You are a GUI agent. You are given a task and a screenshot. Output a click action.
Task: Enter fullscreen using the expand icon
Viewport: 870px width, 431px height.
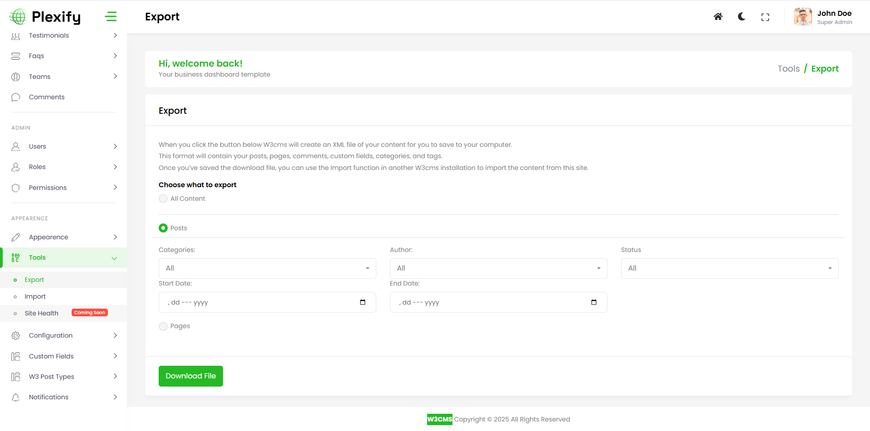(765, 17)
